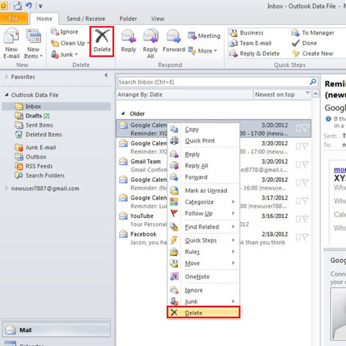Screen dimensions: 346x346
Task: Choose Mark as Unread in context menu
Action: [x=203, y=190]
